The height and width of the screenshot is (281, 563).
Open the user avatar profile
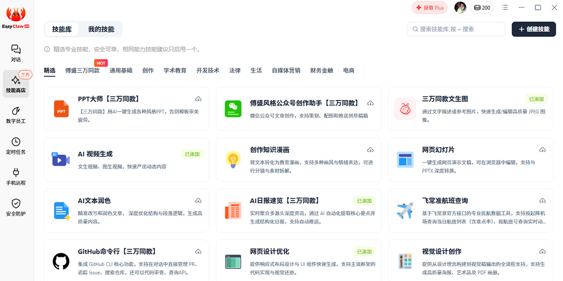click(x=460, y=7)
